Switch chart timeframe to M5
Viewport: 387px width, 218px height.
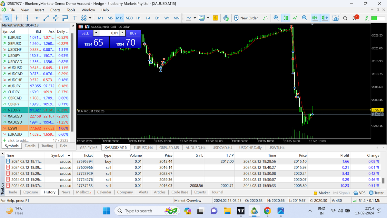(x=110, y=18)
